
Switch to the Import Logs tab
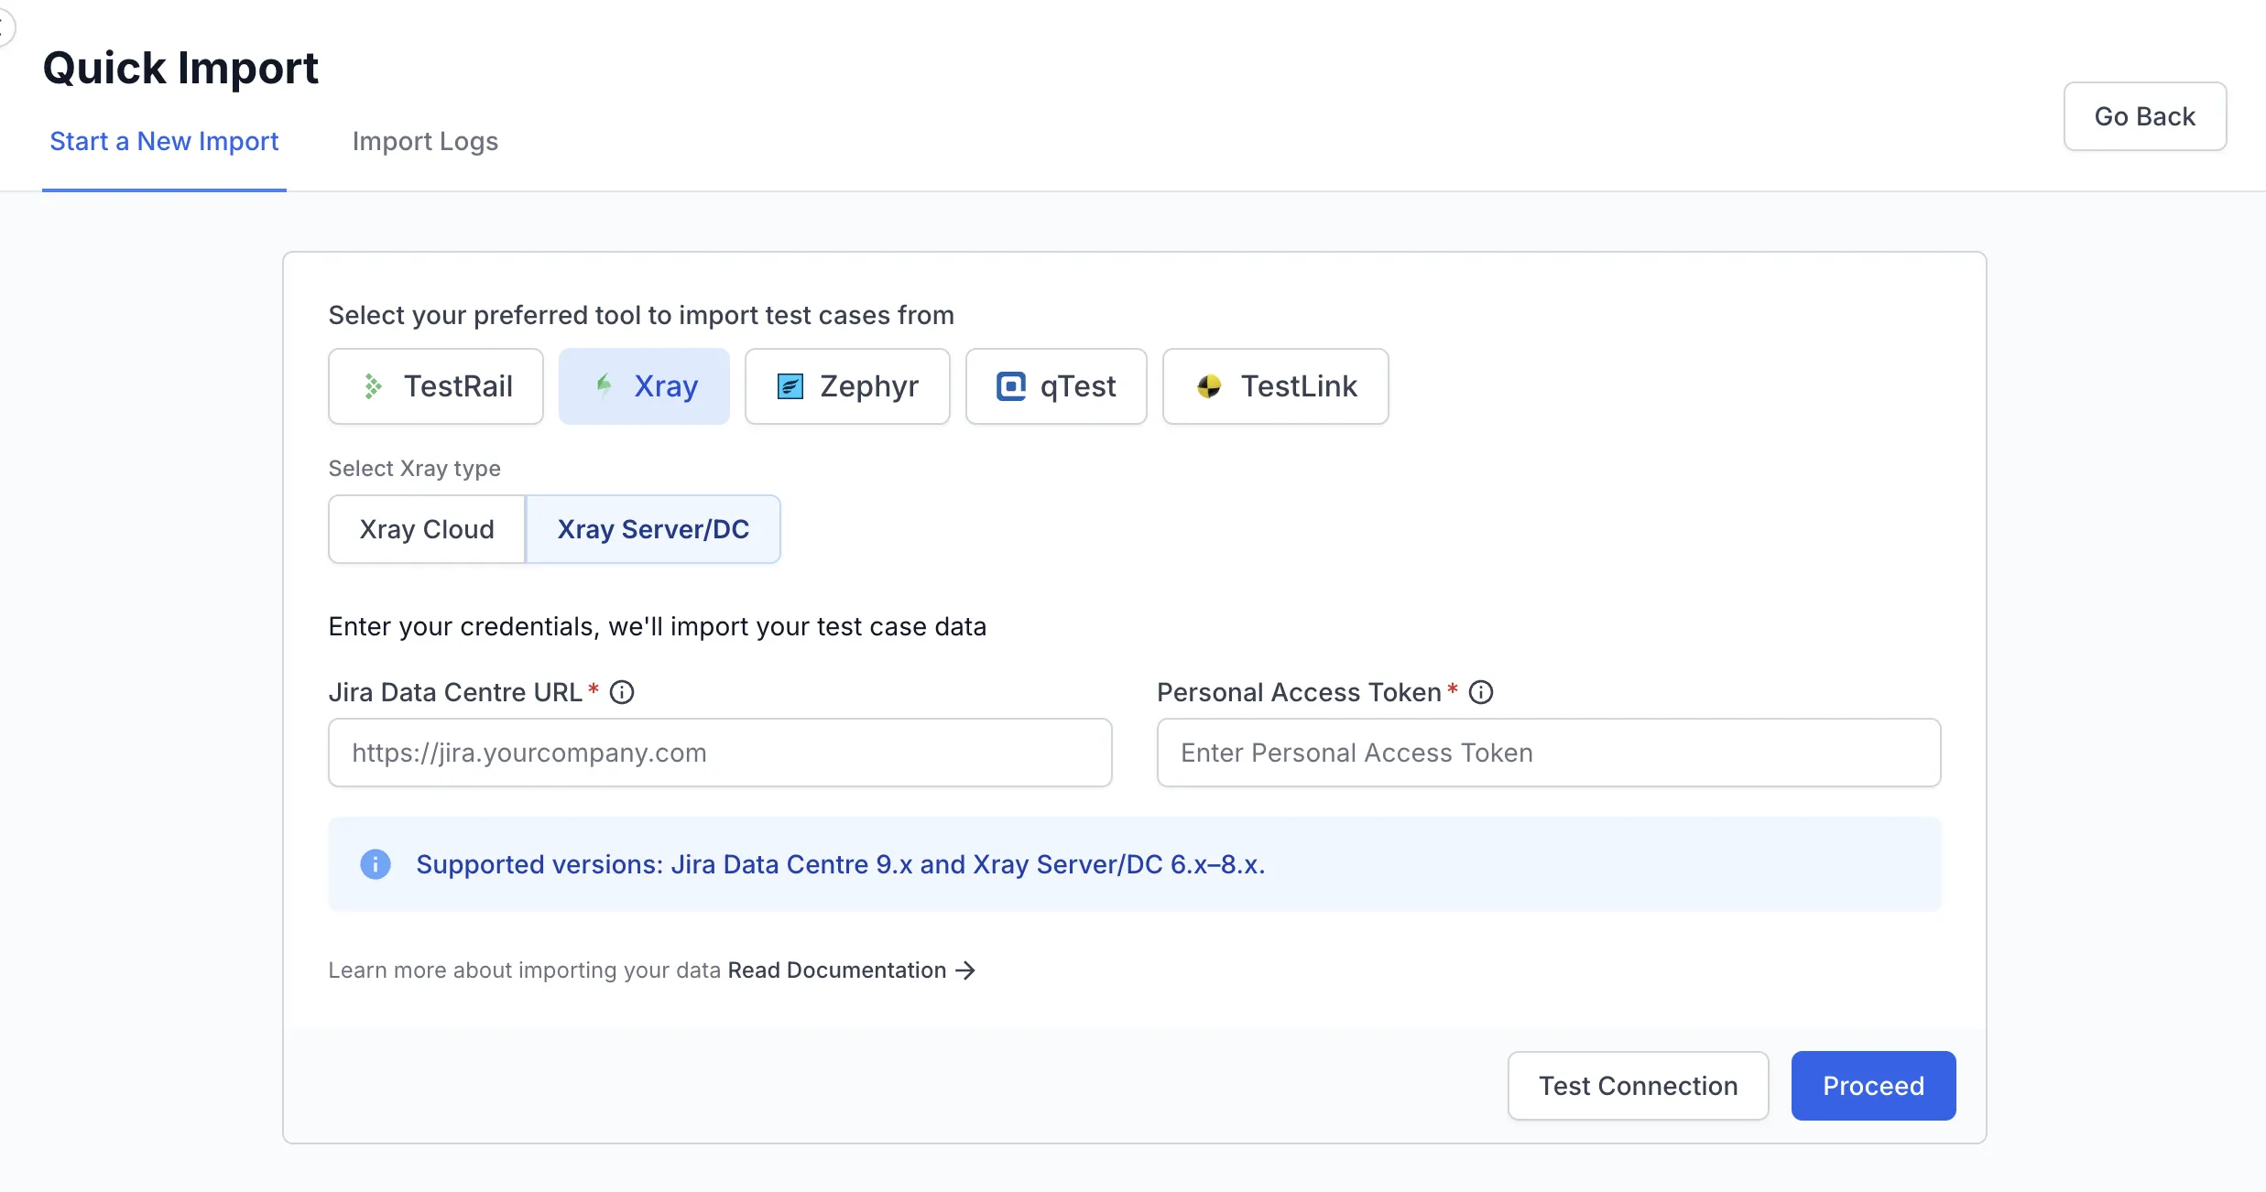tap(425, 142)
